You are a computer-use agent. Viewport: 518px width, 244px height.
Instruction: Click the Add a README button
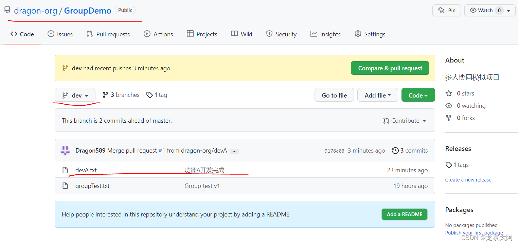click(405, 214)
